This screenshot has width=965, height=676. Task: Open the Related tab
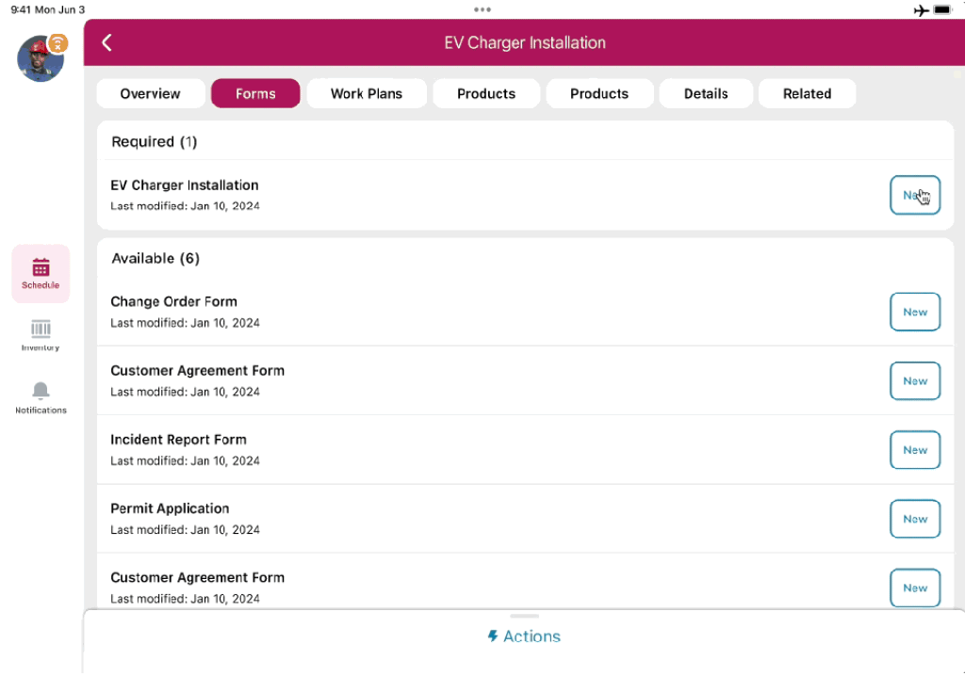[807, 93]
